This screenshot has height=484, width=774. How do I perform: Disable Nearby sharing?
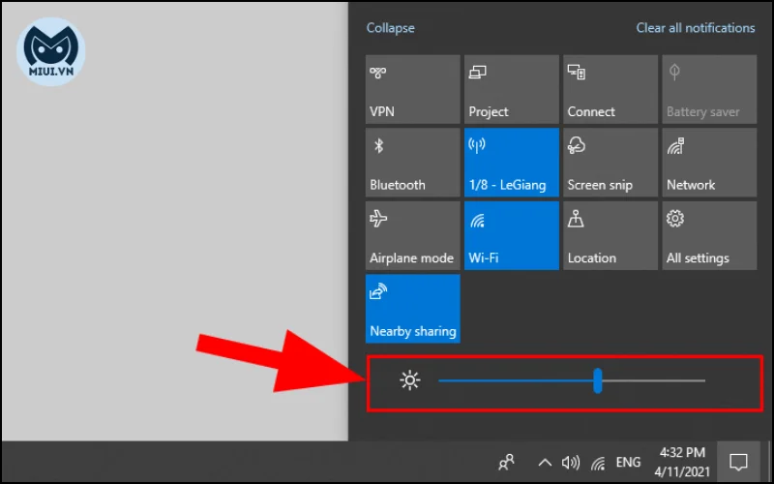(x=413, y=309)
